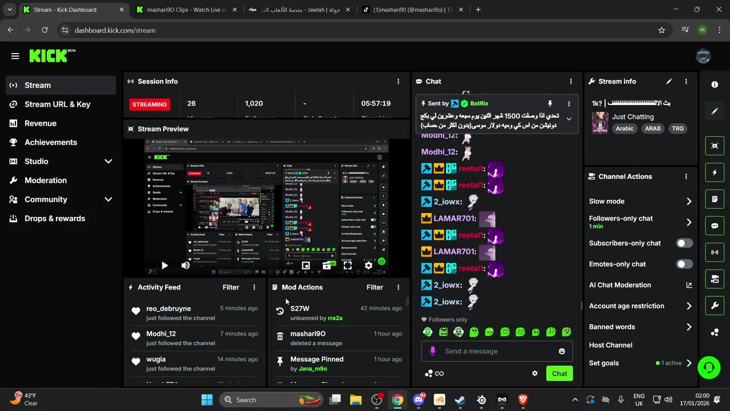Viewport: 730px width, 411px height.
Task: Switch to mashari9O Clips browser tab
Action: [186, 10]
